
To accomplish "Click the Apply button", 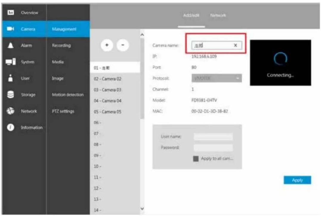I will pos(297,180).
